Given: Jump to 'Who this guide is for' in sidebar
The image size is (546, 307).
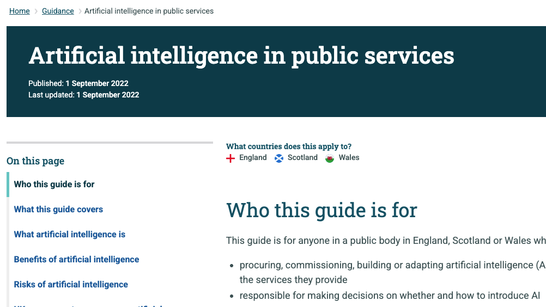Looking at the screenshot, I should pyautogui.click(x=54, y=185).
